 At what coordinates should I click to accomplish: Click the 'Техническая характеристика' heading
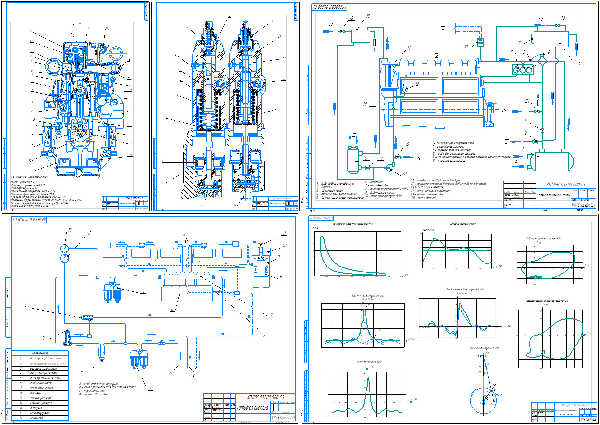[30, 177]
